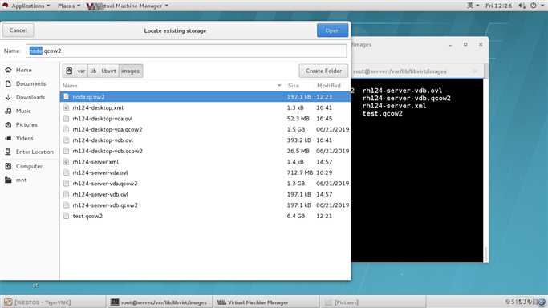Click the Create Folder button
548x308 pixels.
[x=323, y=71]
